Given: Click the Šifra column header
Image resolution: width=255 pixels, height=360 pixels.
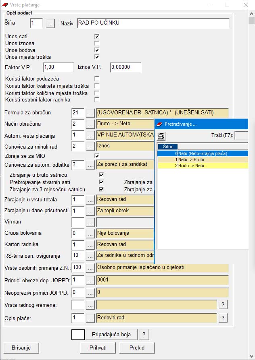Looking at the screenshot, I should [x=168, y=147].
